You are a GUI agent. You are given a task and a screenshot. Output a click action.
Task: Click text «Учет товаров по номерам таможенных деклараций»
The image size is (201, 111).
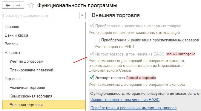click(134, 33)
